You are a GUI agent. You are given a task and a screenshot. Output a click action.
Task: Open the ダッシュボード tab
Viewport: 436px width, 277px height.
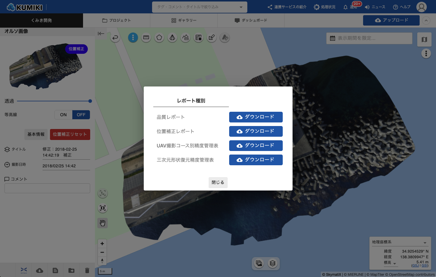[x=251, y=21]
